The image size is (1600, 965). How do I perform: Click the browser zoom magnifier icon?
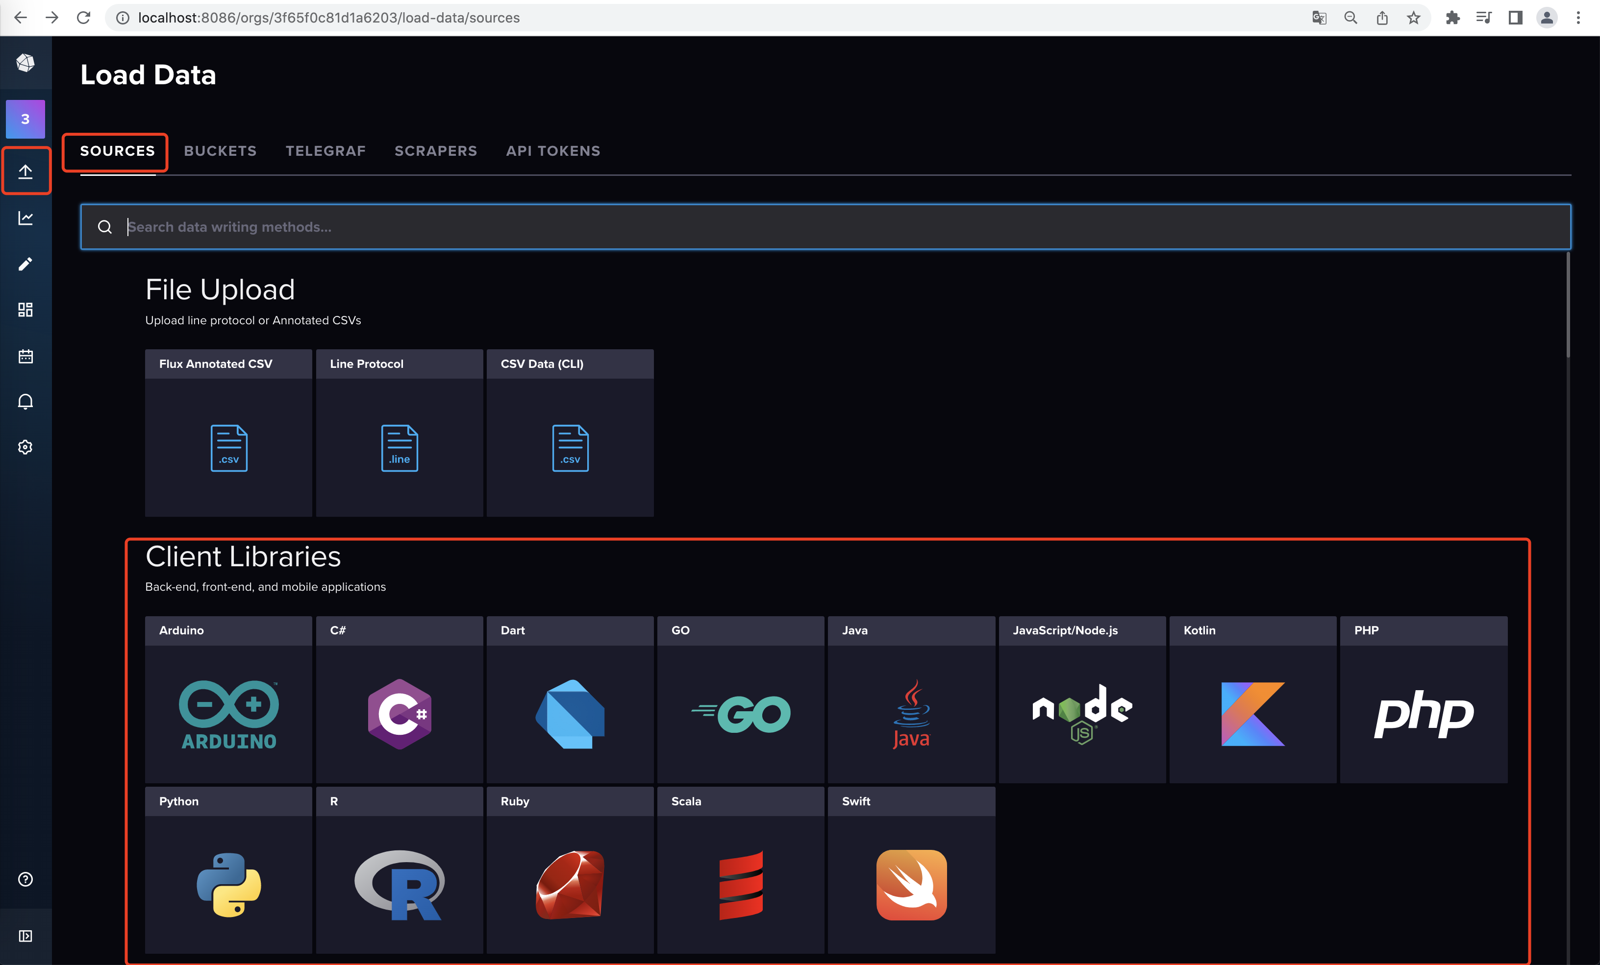[1350, 18]
